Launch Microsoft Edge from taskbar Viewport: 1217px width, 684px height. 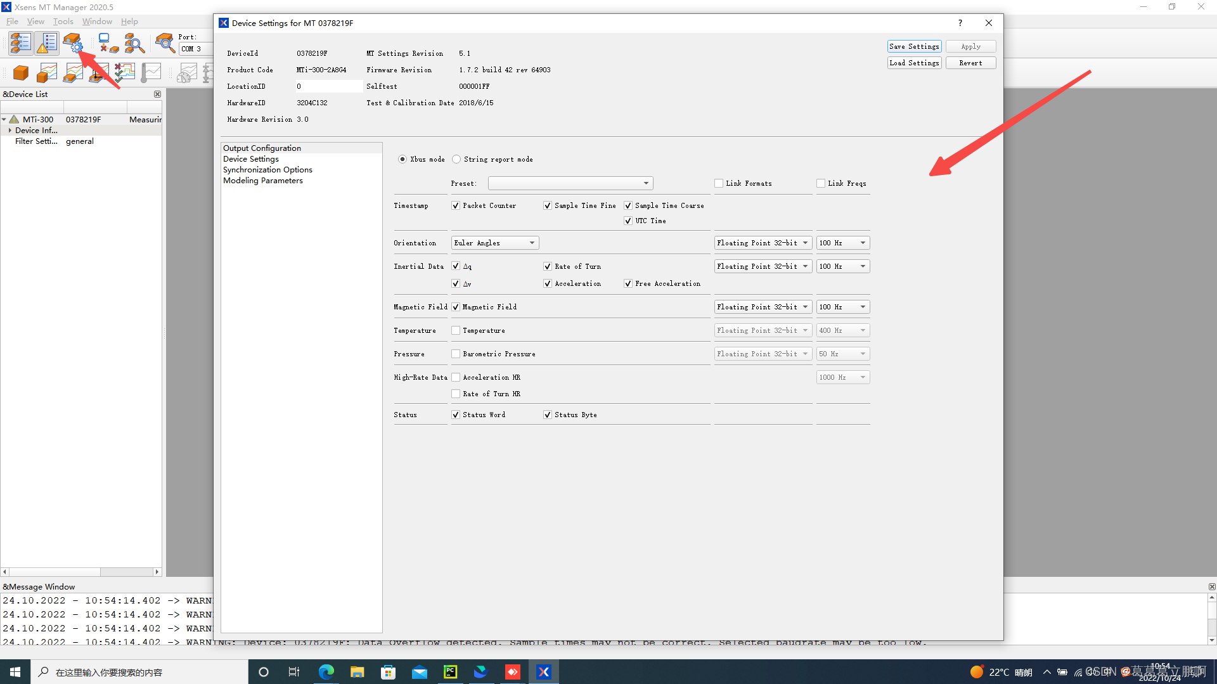click(326, 672)
